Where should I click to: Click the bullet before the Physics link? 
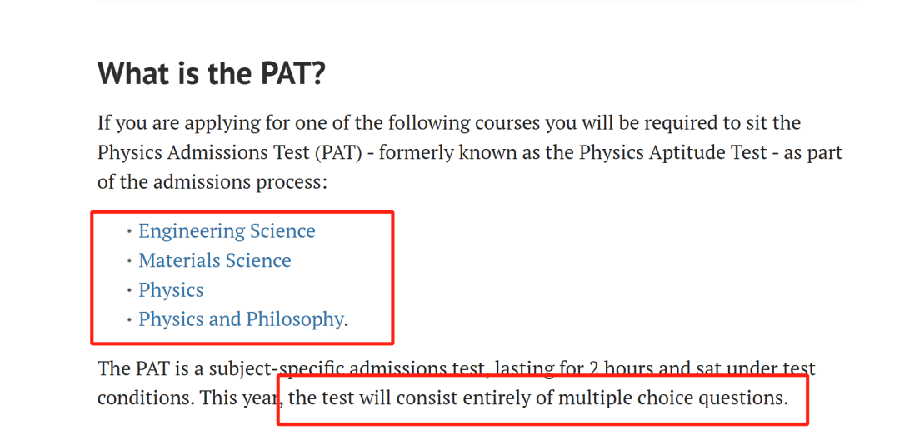tap(130, 290)
